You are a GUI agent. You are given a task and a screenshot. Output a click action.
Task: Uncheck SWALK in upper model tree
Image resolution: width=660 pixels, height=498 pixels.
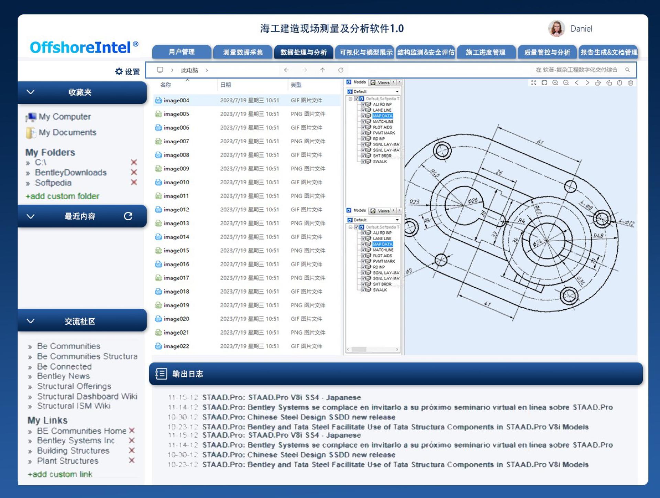click(x=363, y=162)
